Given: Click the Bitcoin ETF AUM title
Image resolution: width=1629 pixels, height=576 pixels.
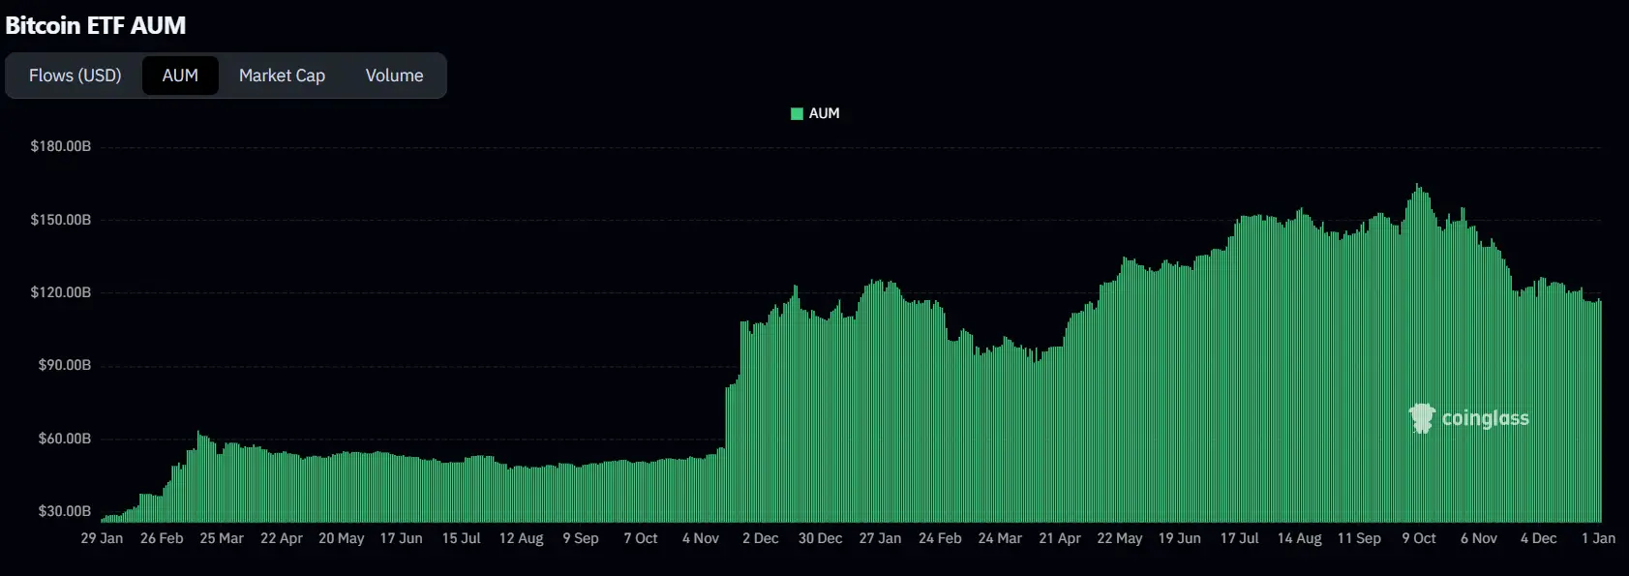Looking at the screenshot, I should 96,26.
